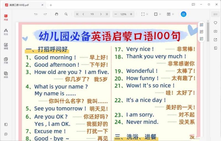Click the vertical scrollbar thumb

208,32
